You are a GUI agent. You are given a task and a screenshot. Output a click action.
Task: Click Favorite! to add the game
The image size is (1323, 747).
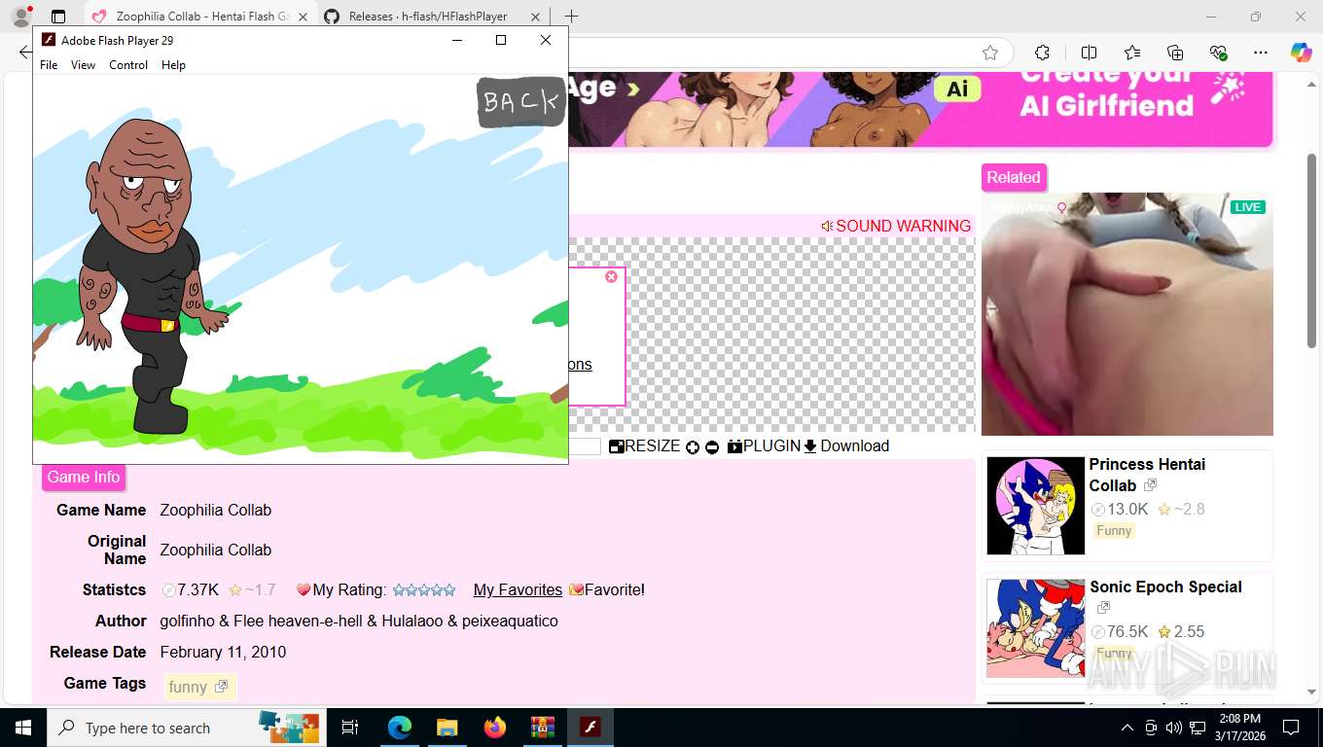pos(607,589)
